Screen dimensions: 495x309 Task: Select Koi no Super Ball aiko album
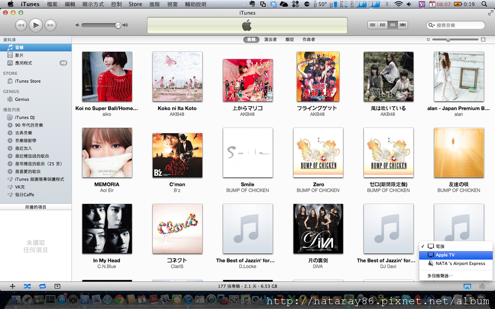(107, 77)
